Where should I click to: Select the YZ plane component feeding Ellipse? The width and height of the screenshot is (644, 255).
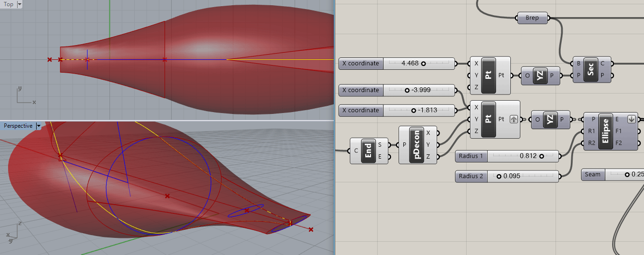click(x=550, y=120)
